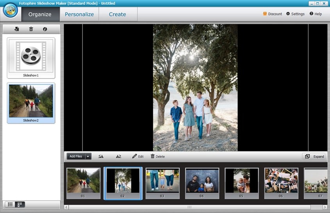Viewport: 330px width, 213px height.
Task: Select the Slideshow2 project thumbnail
Action: coord(31,103)
